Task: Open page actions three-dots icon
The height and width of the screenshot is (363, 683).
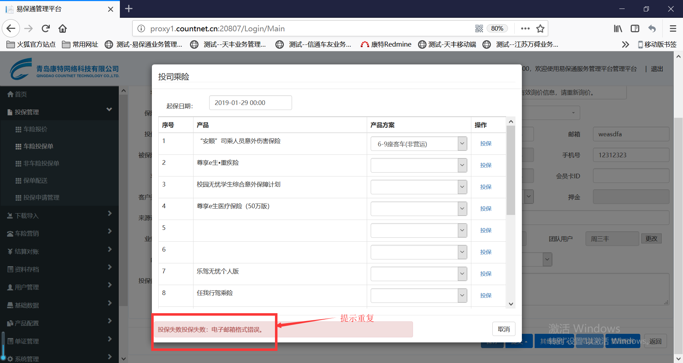Action: tap(525, 28)
